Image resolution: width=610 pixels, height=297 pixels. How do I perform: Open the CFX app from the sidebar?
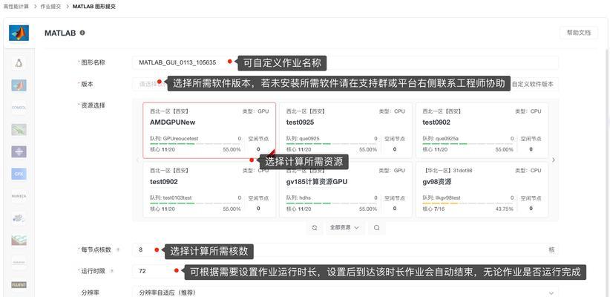pos(19,174)
